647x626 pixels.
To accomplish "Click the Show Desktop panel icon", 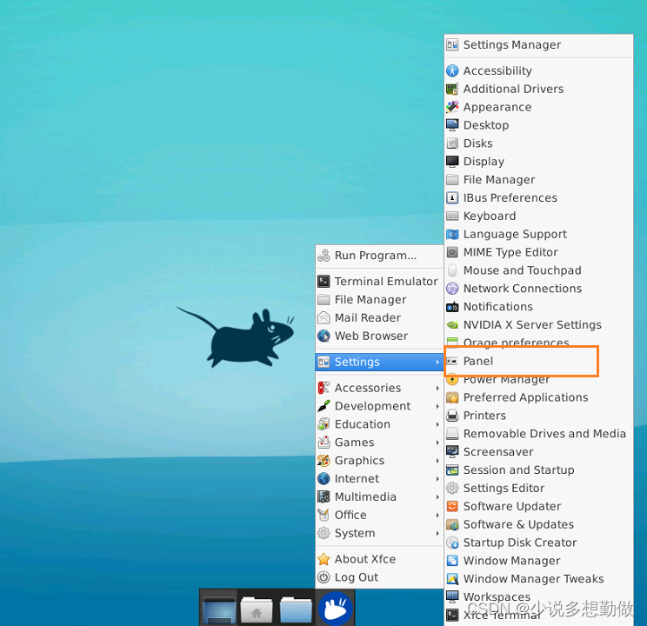I will (219, 609).
